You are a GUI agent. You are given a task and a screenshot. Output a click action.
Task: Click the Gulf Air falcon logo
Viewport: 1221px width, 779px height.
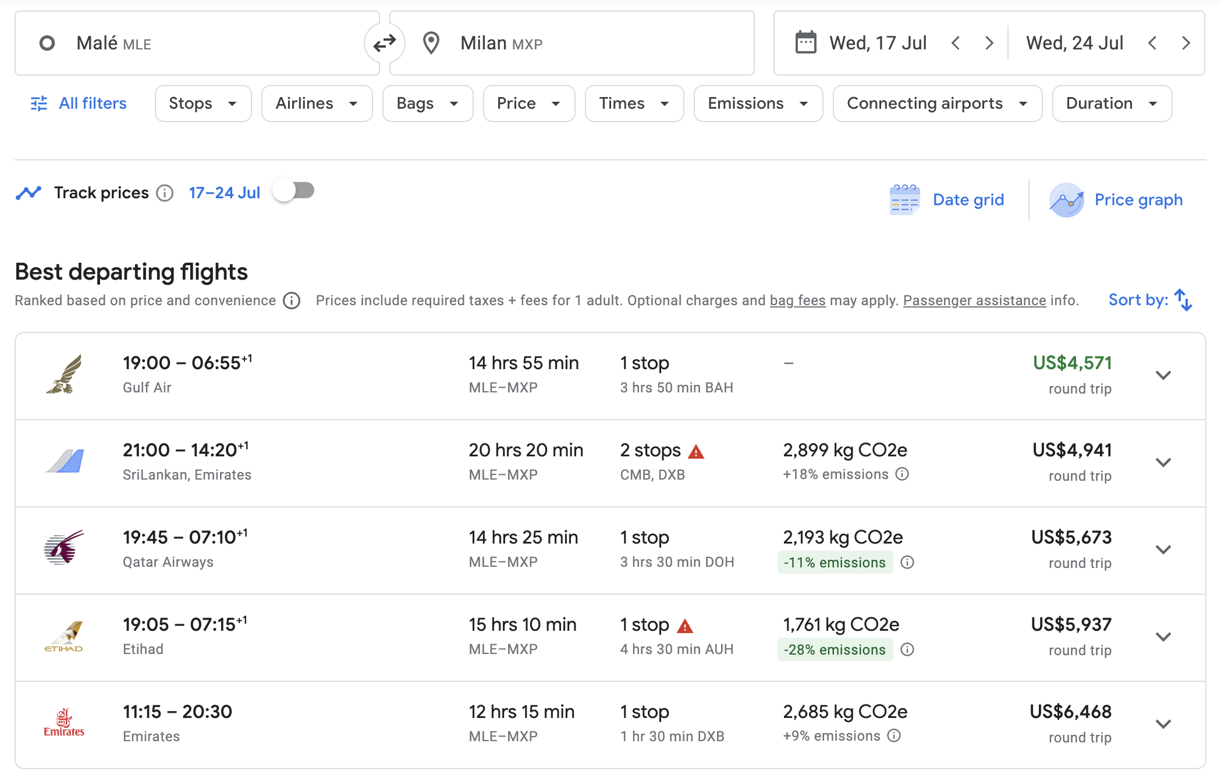[64, 374]
